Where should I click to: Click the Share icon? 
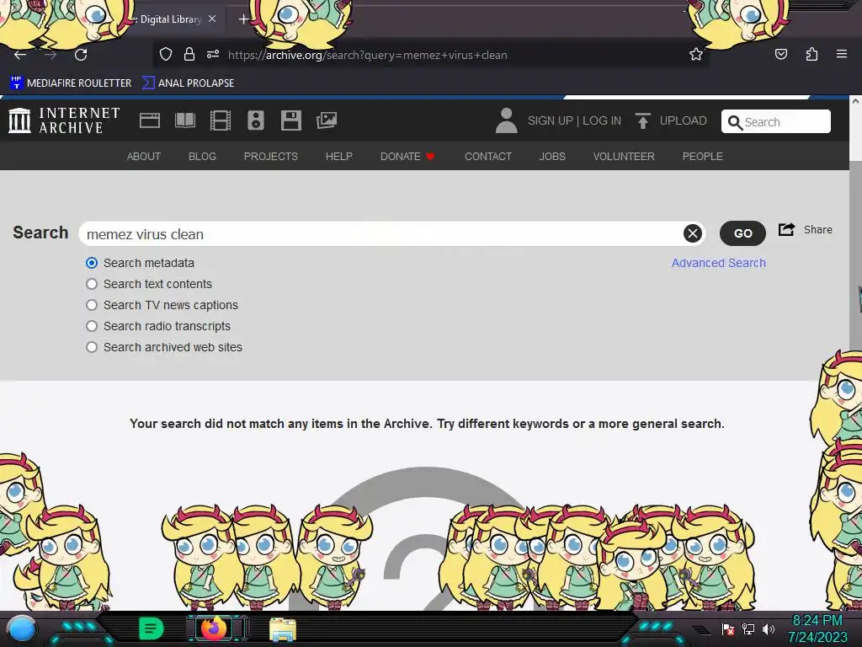[x=787, y=229]
